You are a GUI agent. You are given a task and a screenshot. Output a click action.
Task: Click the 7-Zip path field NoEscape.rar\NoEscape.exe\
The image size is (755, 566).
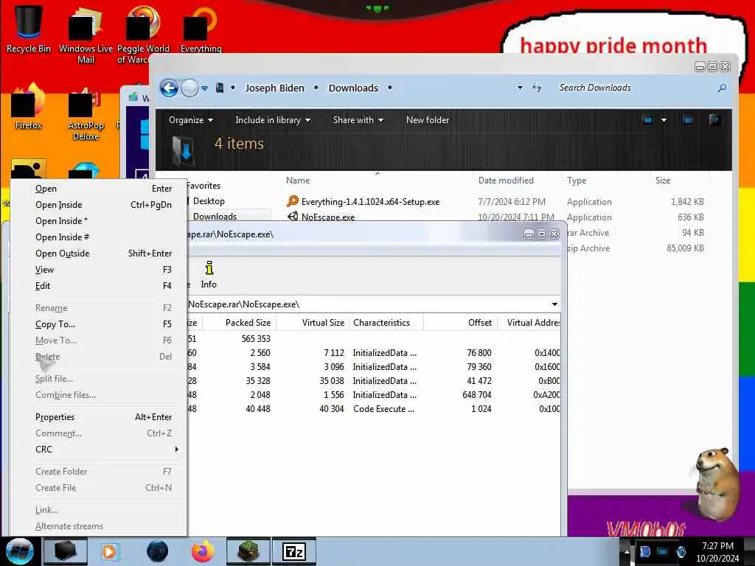click(367, 304)
